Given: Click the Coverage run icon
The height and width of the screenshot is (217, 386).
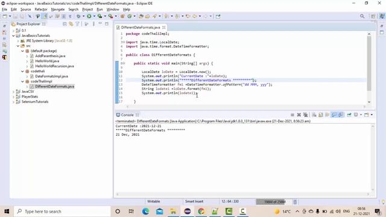Looking at the screenshot, I should [100, 16].
